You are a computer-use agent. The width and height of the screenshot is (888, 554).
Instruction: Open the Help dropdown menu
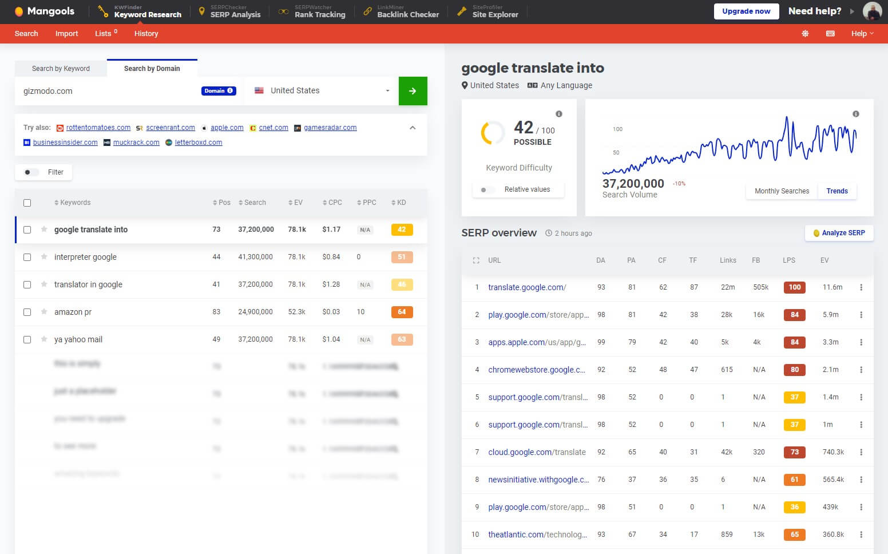tap(861, 34)
